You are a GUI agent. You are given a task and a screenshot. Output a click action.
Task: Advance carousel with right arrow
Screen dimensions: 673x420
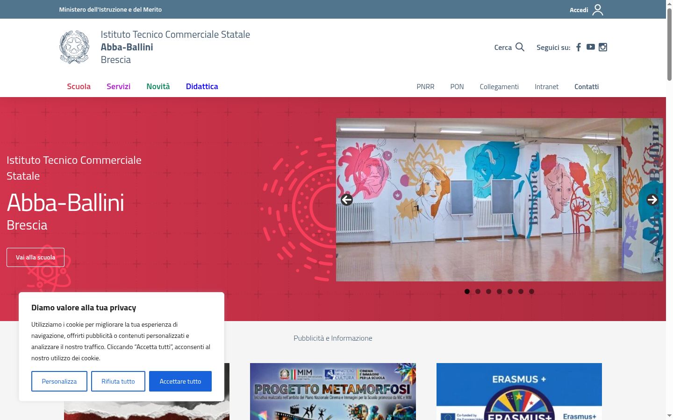652,200
